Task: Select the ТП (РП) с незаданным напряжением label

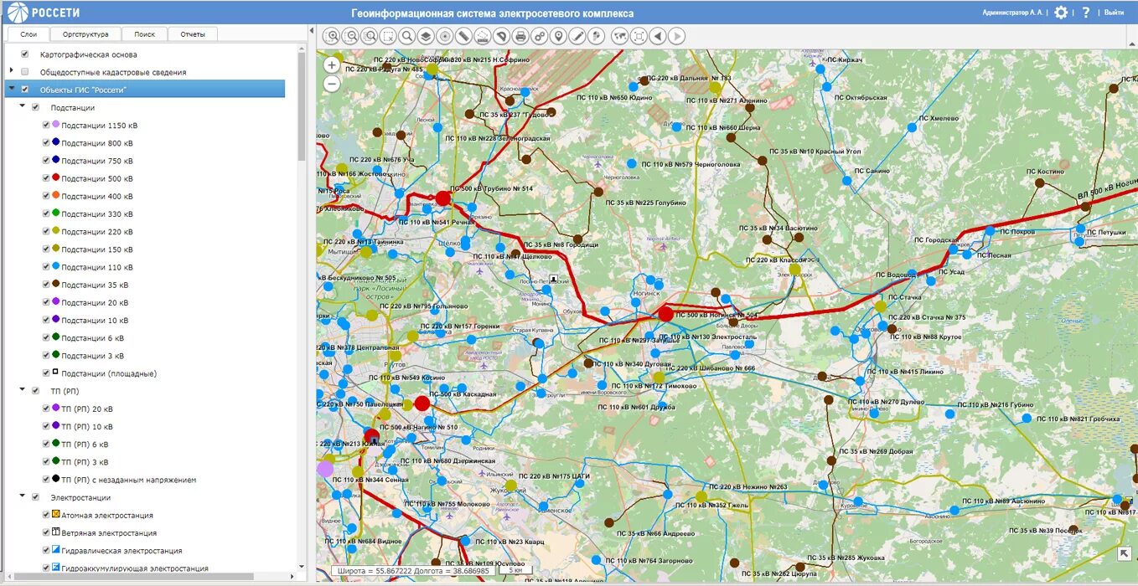Action: [129, 481]
